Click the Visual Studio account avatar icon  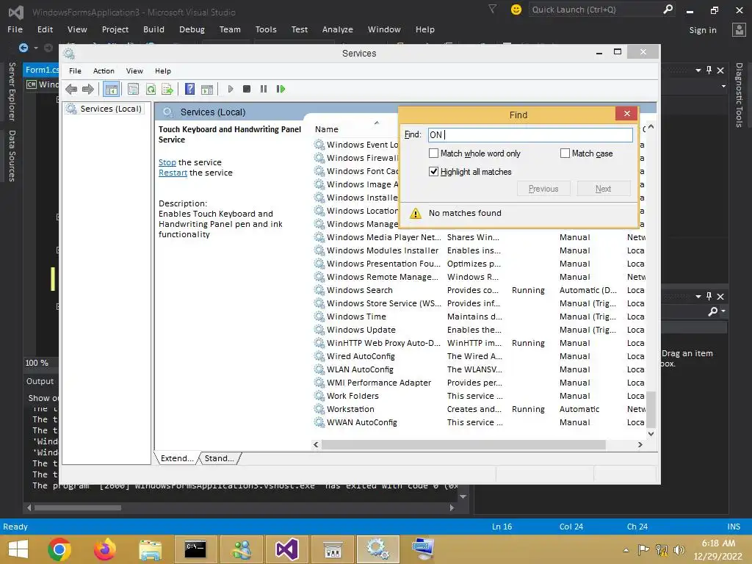point(739,29)
